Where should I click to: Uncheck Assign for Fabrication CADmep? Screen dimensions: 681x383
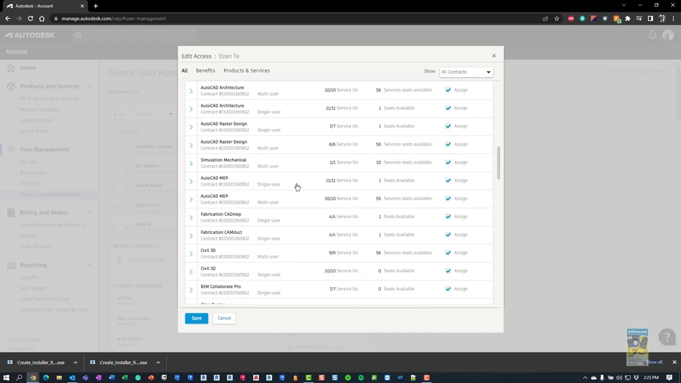coord(448,217)
